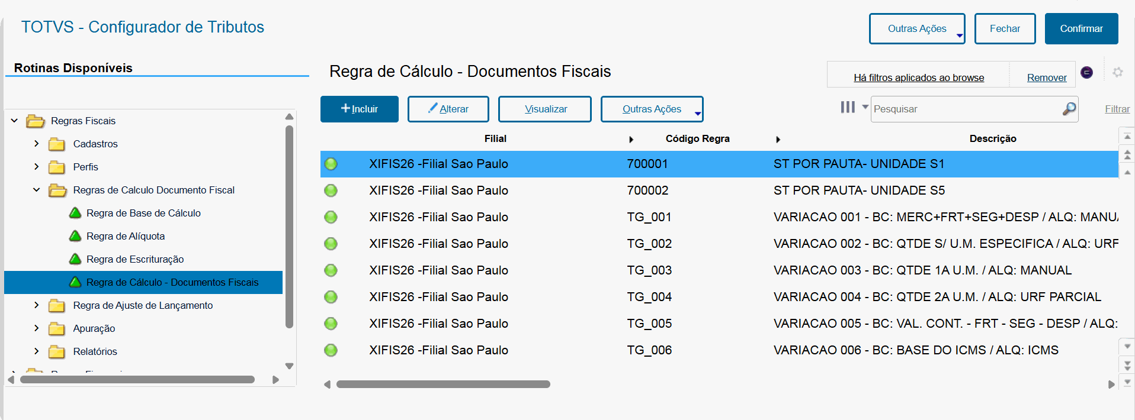Click the round purple filter indicator icon
The image size is (1135, 420).
click(1086, 72)
